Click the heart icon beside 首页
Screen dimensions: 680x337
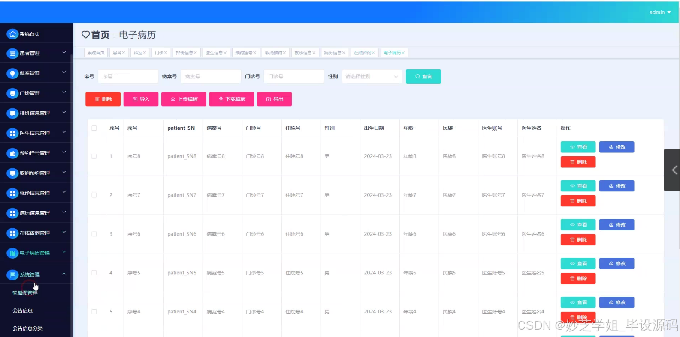pos(86,35)
